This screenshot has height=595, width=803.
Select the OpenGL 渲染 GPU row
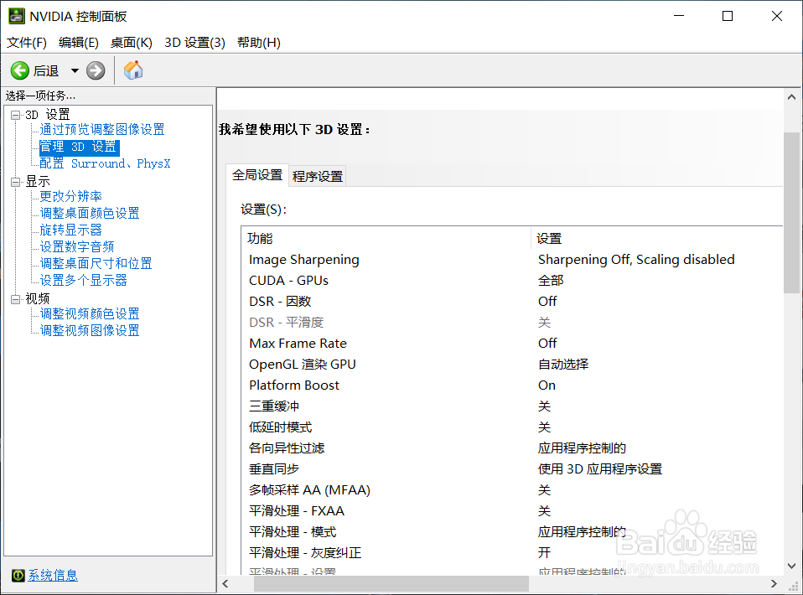tap(512, 365)
